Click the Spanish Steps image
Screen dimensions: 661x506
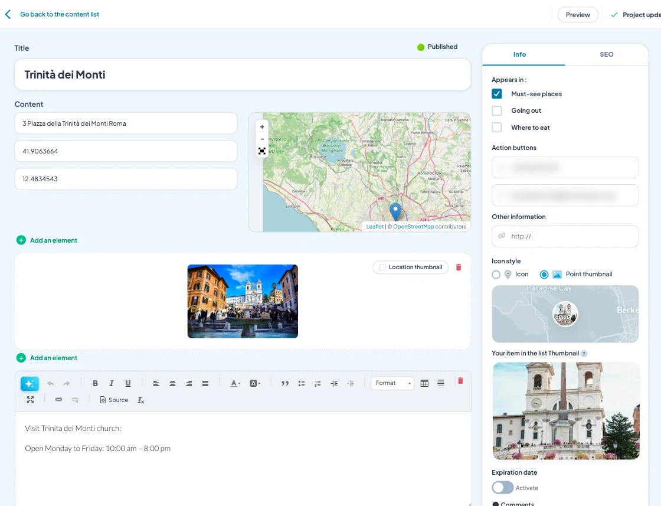243,301
